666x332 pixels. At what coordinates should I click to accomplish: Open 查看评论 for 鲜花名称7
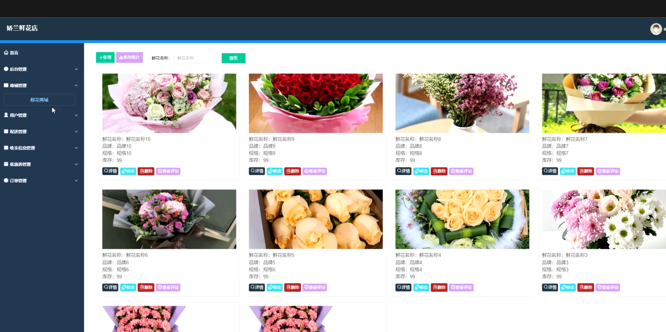608,171
